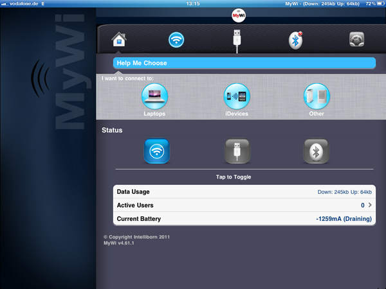The image size is (386, 289).
Task: Toggle Bluetooth tethering status button
Action: (316, 151)
